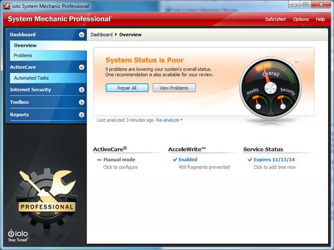Select Overview in the Dashboard sidebar
The width and height of the screenshot is (334, 250).
48,45
